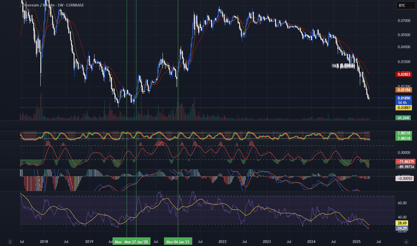This screenshot has width=417, height=246.
Task: Click the red -71.86375 indicator label
Action: click(405, 161)
